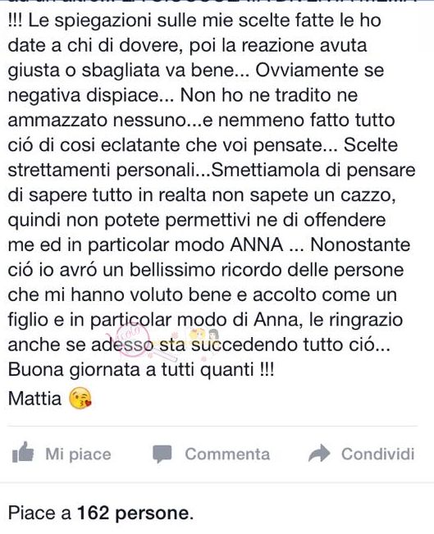This screenshot has width=434, height=534.
Task: Click the 'Mi piace' label
Action: pos(79,454)
